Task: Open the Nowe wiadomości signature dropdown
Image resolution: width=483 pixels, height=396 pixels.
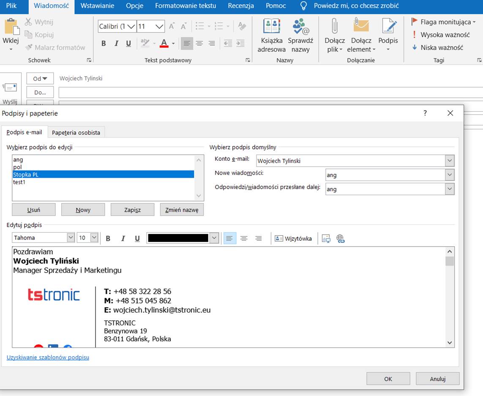Action: (450, 175)
